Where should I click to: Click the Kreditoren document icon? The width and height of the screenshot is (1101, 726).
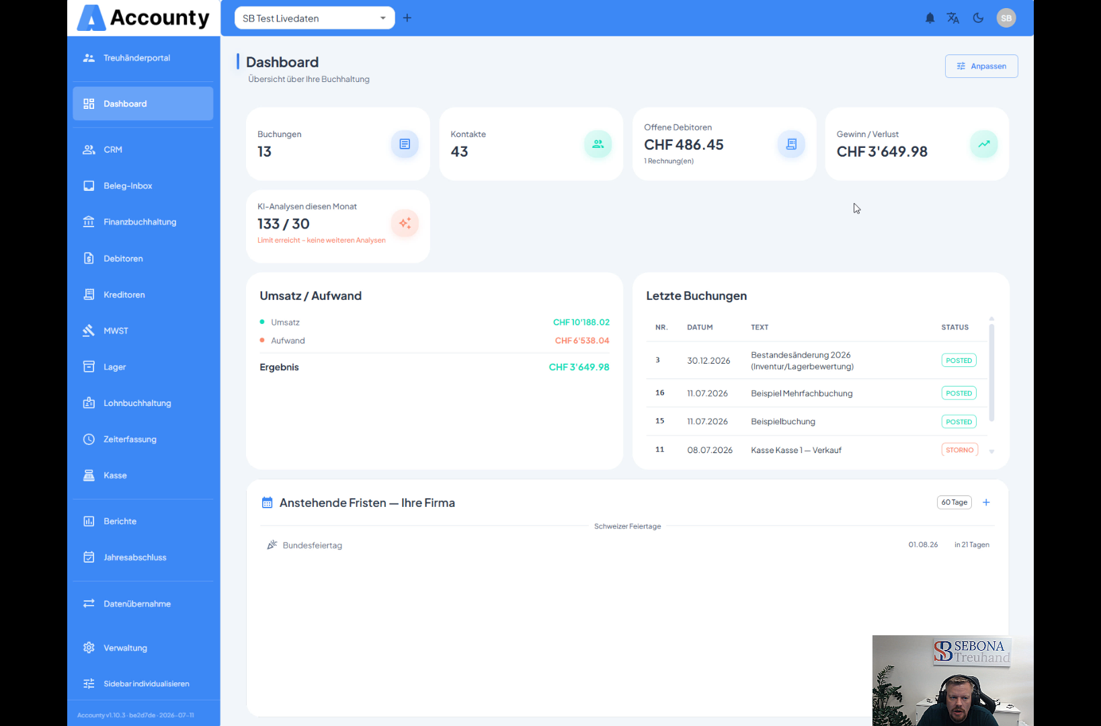[89, 294]
